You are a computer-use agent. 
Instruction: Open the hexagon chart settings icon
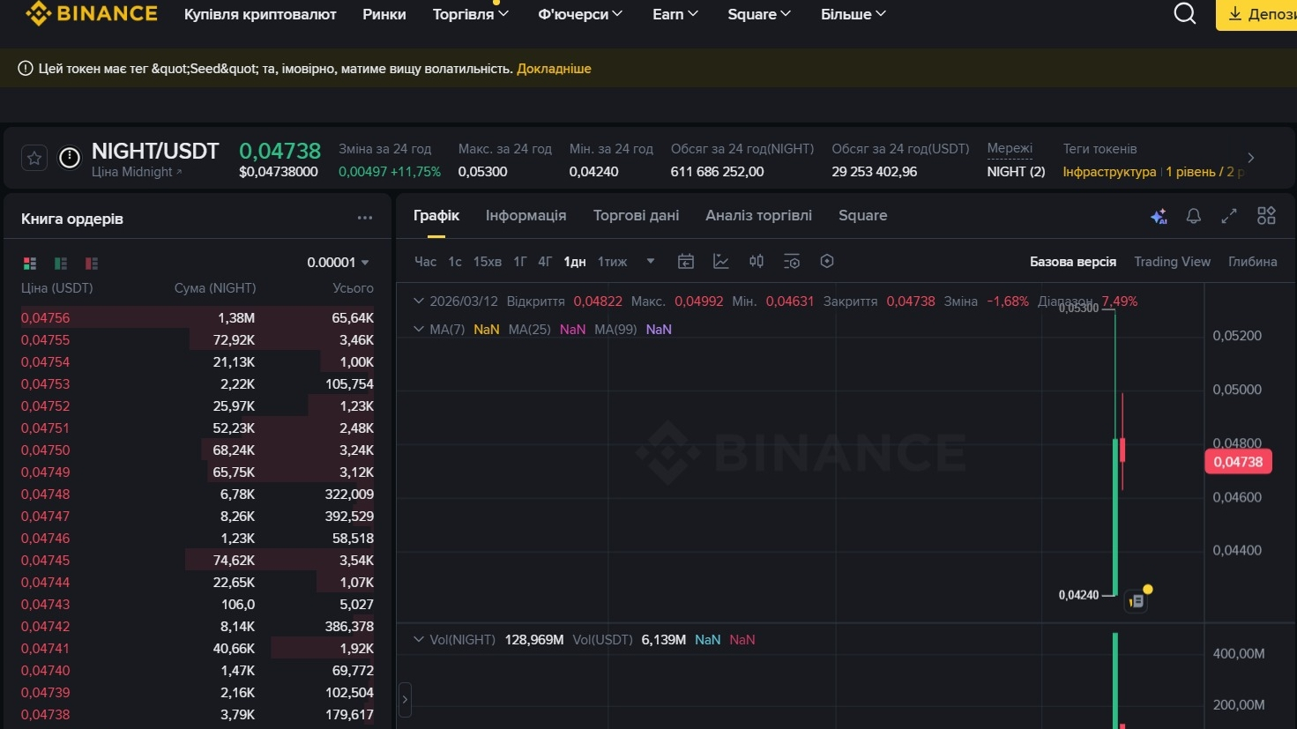(827, 262)
